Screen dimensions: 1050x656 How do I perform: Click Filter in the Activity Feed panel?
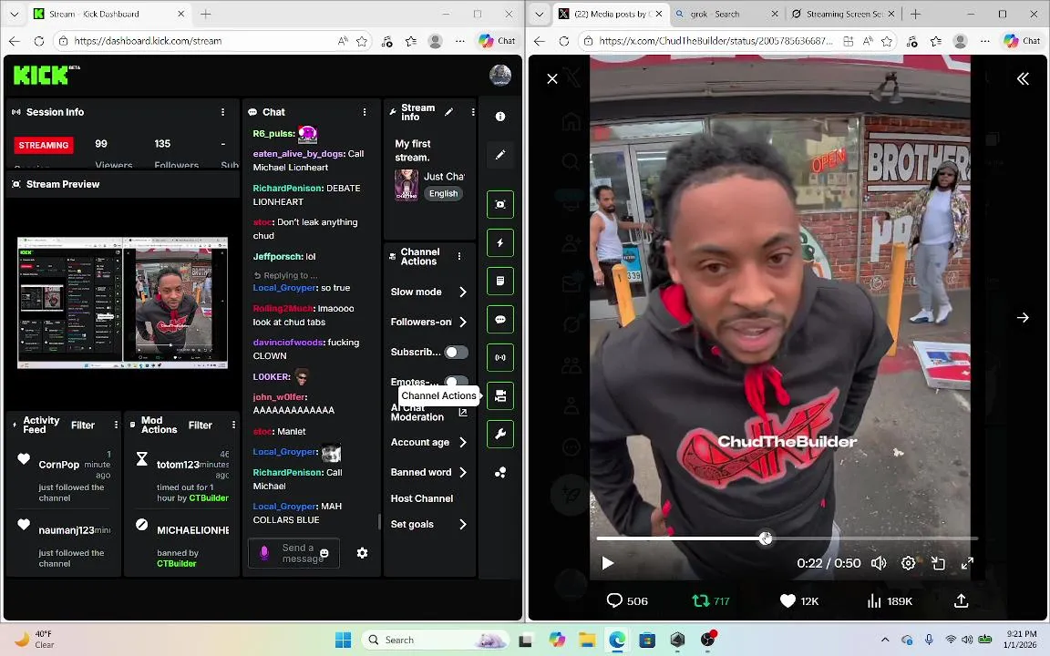tap(83, 425)
